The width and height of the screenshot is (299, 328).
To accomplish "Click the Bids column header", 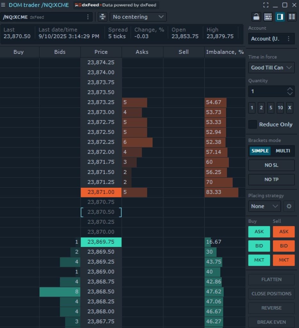I will 60,52.
